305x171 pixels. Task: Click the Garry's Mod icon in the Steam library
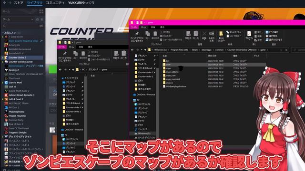tap(6, 83)
